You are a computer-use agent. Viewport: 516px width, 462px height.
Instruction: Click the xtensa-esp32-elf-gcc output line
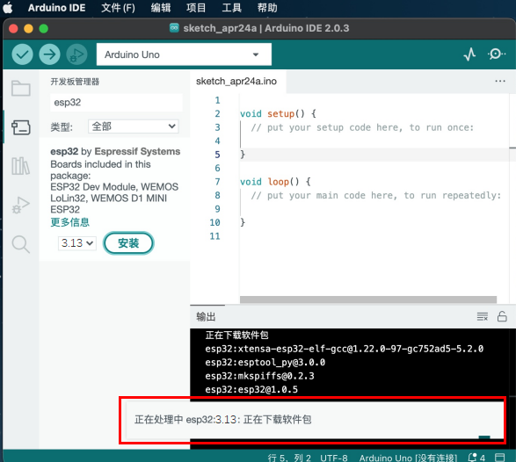point(345,349)
